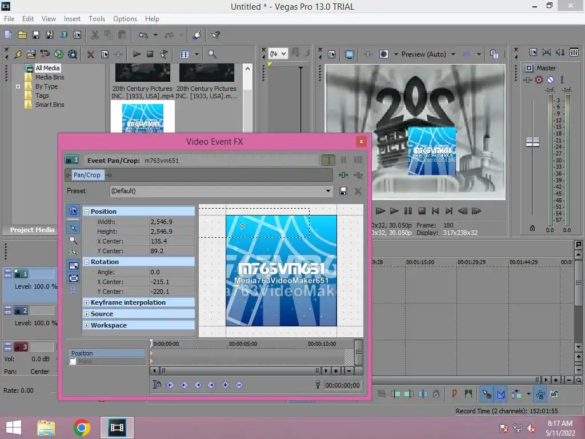Toggle Lock Envelopes to Events icon

(x=540, y=394)
